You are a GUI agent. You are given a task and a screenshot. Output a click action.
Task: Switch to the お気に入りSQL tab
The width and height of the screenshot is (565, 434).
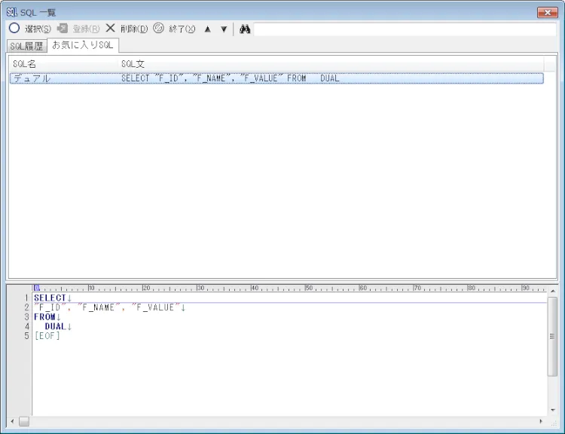(83, 45)
